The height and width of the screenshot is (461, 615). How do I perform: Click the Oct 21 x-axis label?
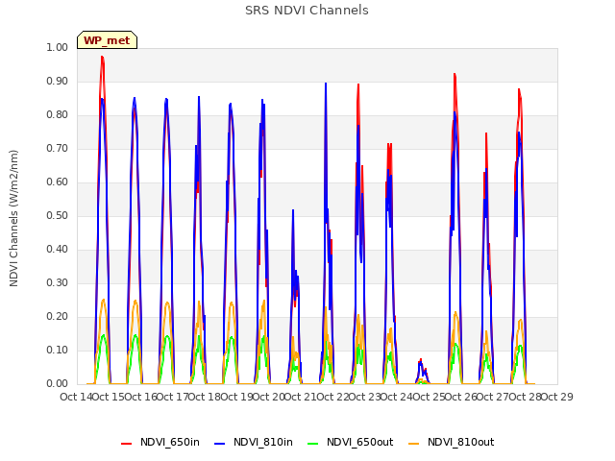(x=300, y=397)
